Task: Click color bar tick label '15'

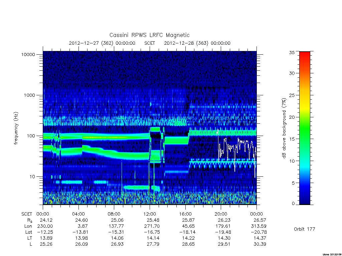Action: click(x=292, y=139)
